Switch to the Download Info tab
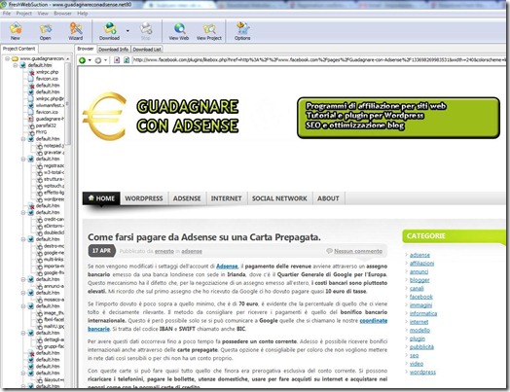 113,49
